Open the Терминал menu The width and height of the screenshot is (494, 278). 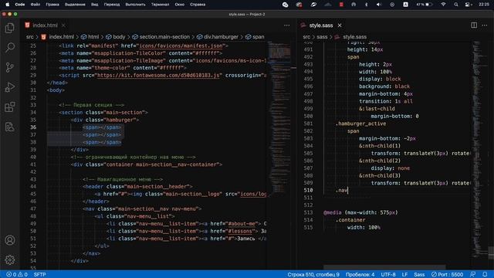(x=160, y=5)
